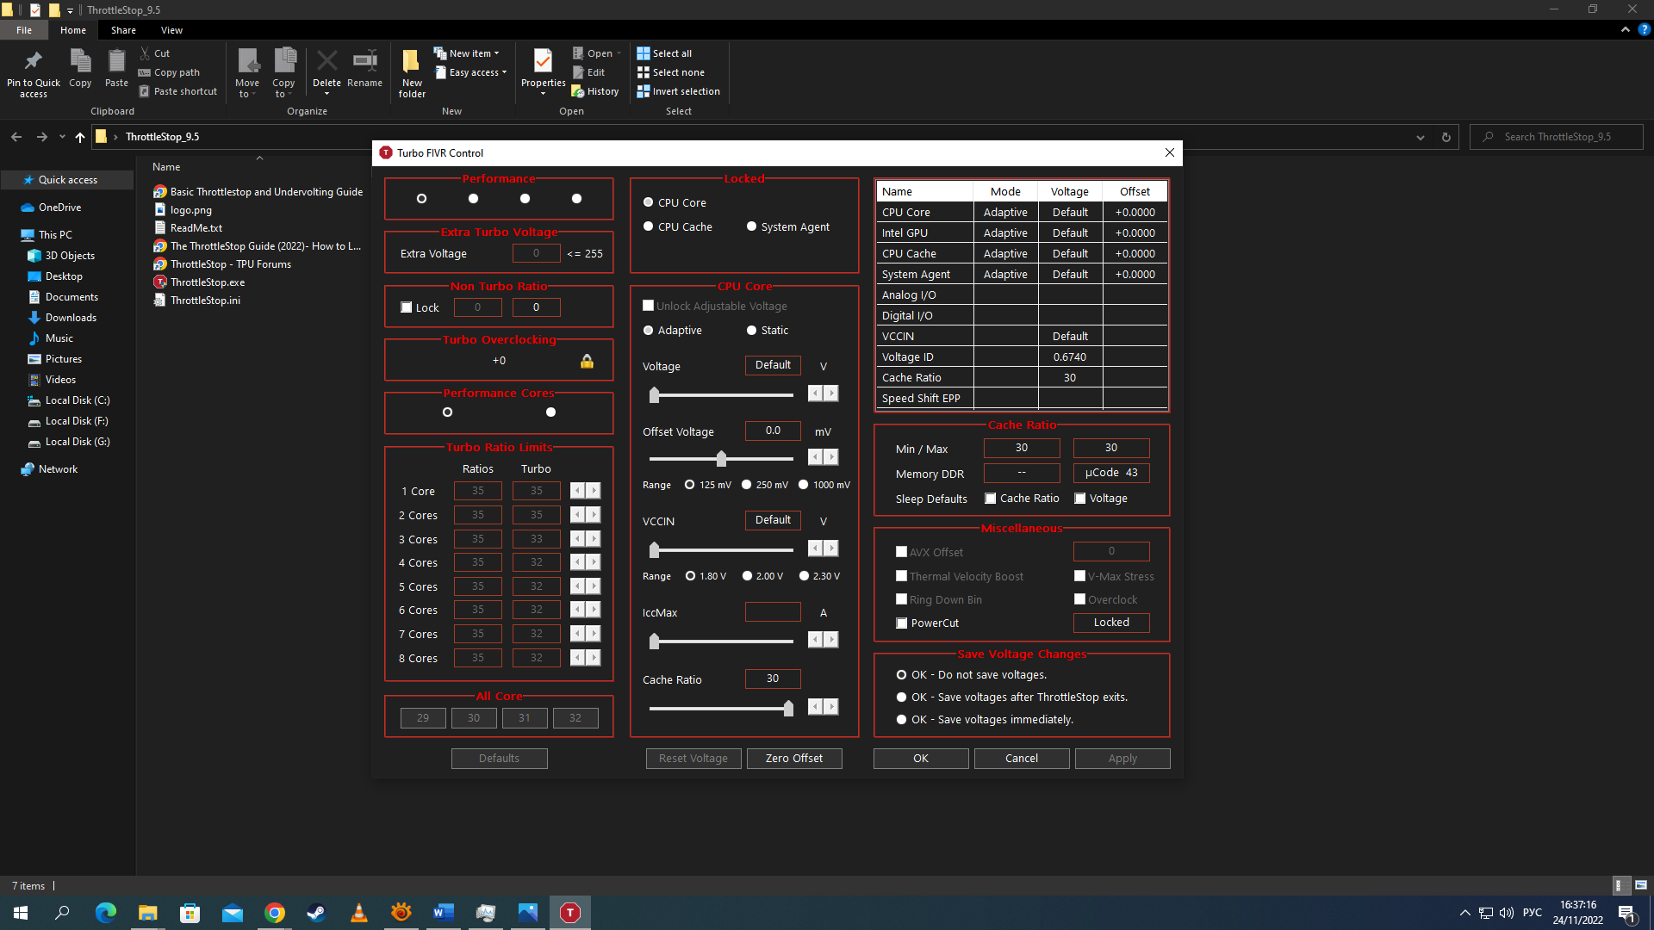Click the Apply button

pos(1122,759)
